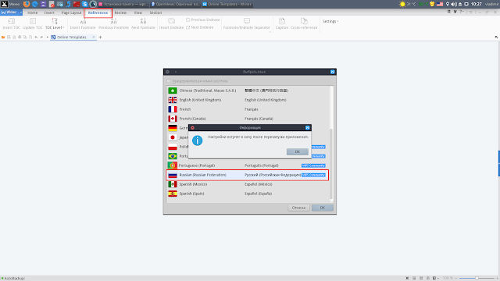Screen dimensions: 500x281
Task: Click OK in the information popup
Action: tap(297, 151)
